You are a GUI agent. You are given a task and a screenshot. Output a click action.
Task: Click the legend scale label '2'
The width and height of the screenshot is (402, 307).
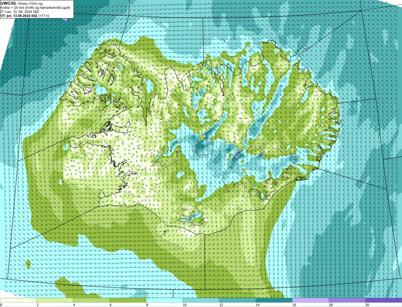(37, 305)
